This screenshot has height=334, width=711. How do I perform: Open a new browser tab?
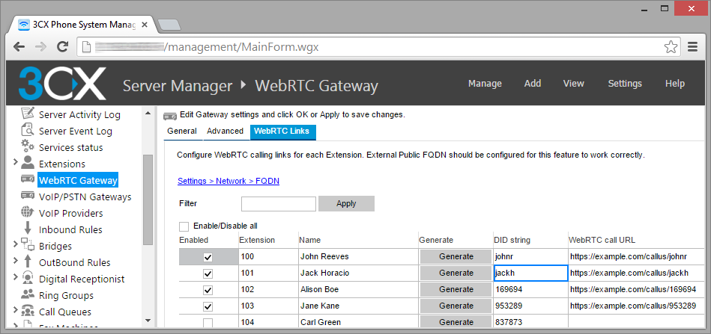click(170, 25)
